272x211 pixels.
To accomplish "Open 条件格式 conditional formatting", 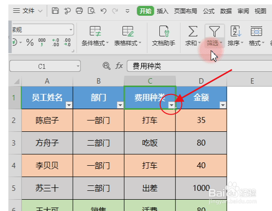I will tap(95, 36).
